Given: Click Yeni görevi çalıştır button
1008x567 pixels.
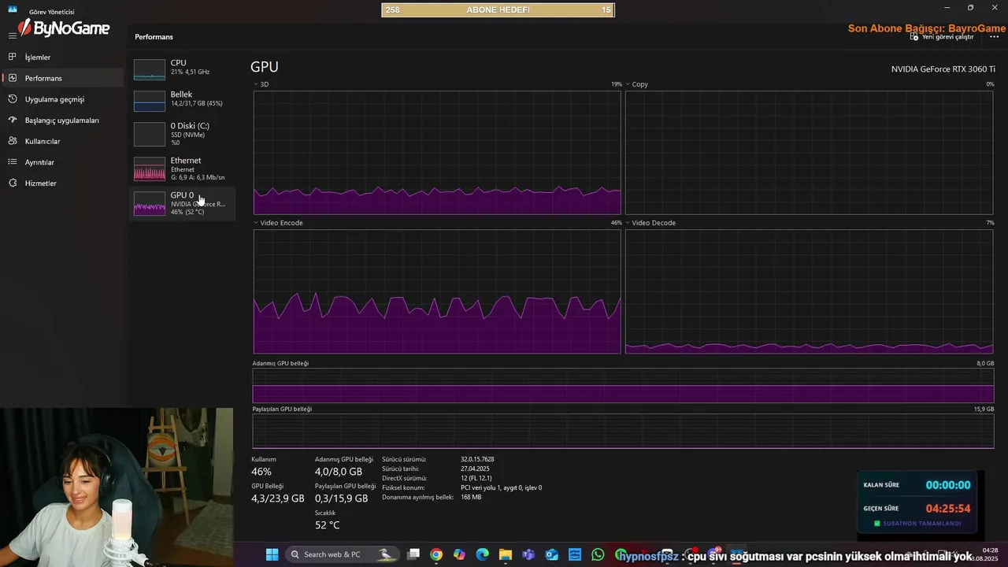Looking at the screenshot, I should tap(942, 36).
